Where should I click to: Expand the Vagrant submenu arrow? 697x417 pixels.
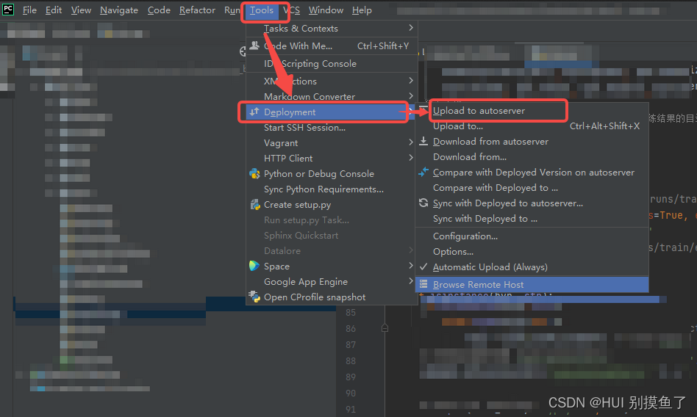coord(411,142)
